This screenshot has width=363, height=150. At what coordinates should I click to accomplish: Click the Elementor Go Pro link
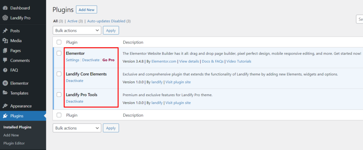tap(108, 60)
